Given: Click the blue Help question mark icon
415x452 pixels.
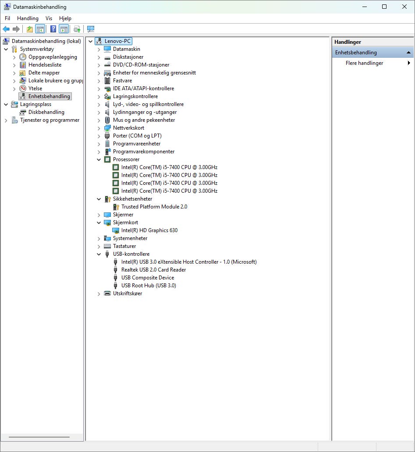Looking at the screenshot, I should (x=53, y=29).
